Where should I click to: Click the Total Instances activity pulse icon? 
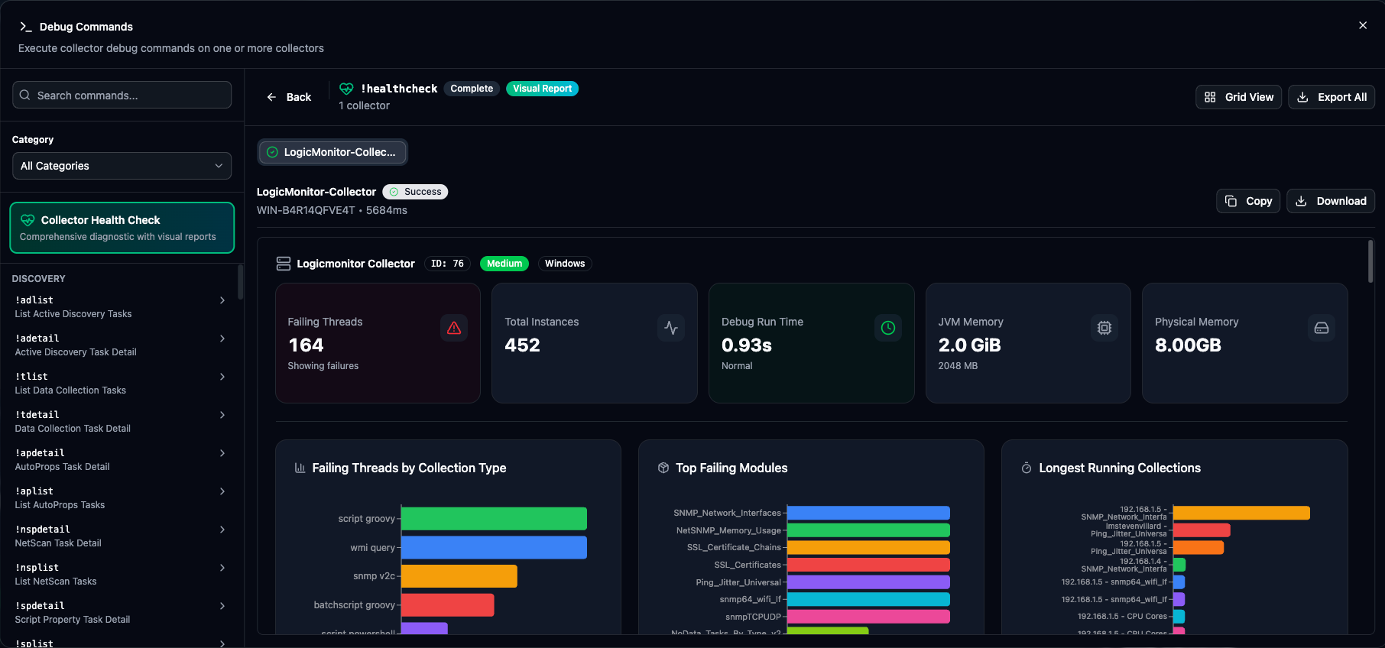671,328
